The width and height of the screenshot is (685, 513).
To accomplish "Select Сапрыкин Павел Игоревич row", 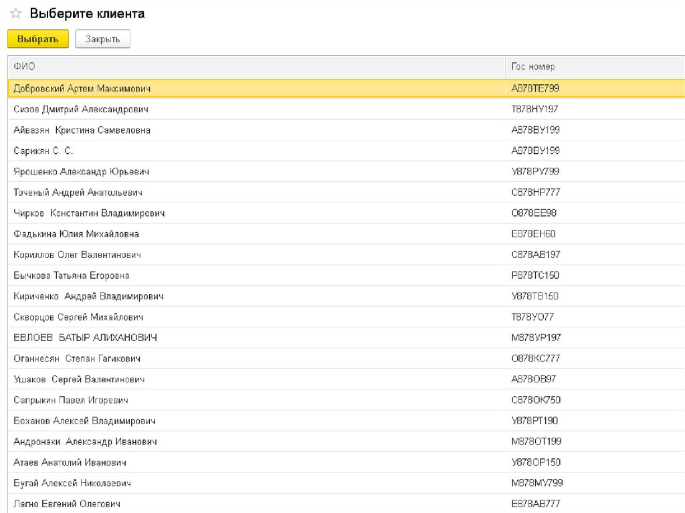I will tap(71, 399).
